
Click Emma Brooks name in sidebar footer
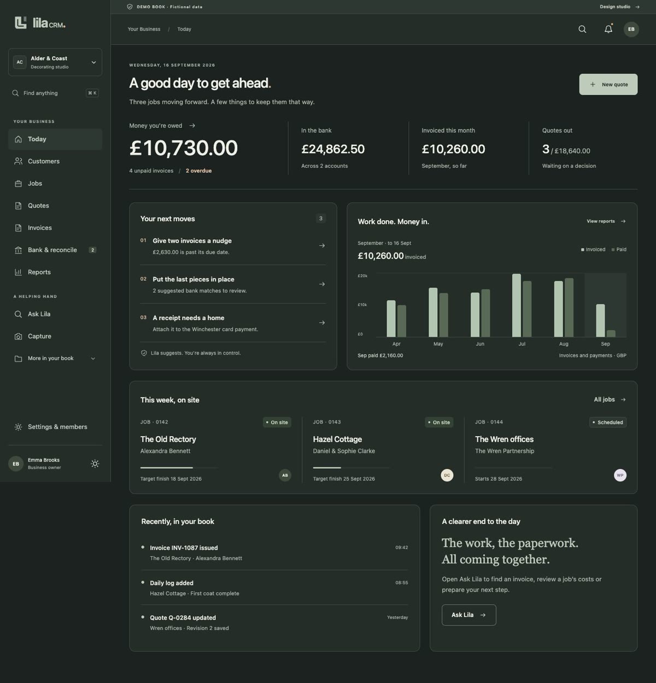[x=44, y=460]
